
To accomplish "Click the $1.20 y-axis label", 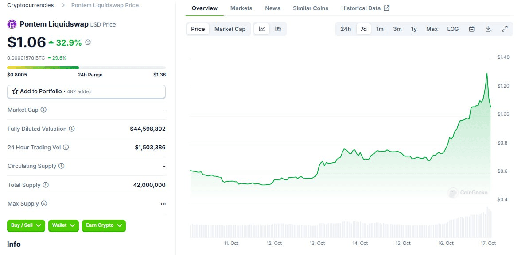I will point(504,86).
